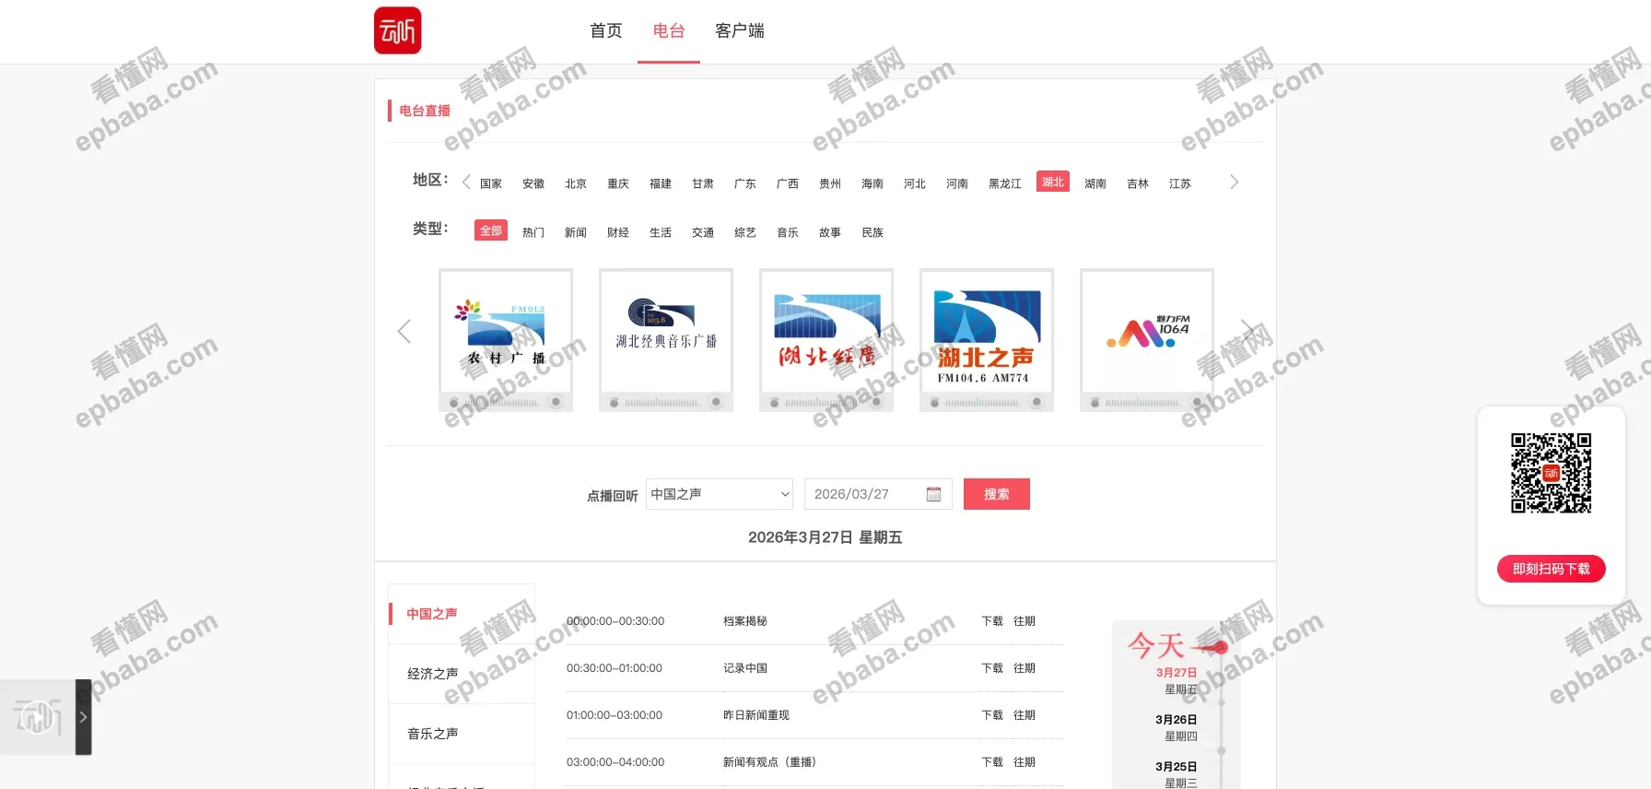Open the 魅力FM 106.4 station card
This screenshot has height=789, width=1651.
tap(1147, 340)
